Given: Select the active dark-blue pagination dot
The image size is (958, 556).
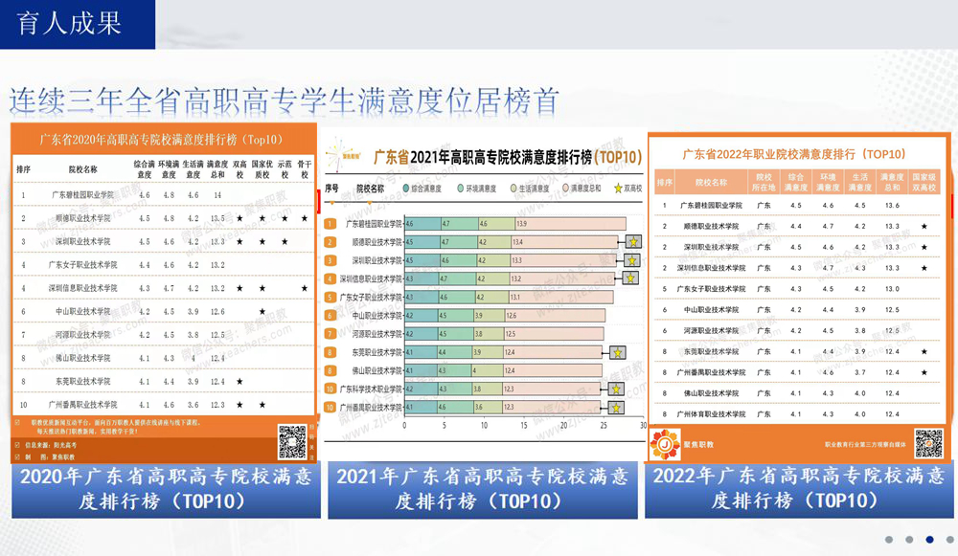Looking at the screenshot, I should tap(927, 539).
